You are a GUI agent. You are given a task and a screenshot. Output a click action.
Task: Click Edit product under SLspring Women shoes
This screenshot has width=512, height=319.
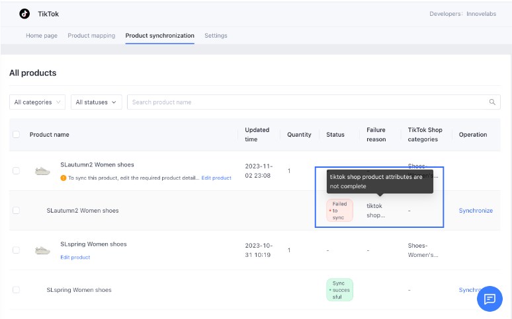75,258
